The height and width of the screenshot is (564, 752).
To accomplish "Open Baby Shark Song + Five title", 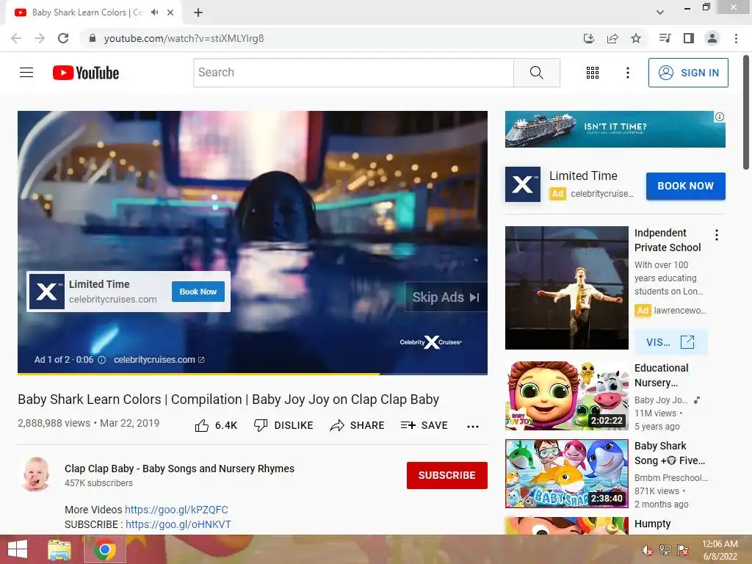I will (x=670, y=453).
